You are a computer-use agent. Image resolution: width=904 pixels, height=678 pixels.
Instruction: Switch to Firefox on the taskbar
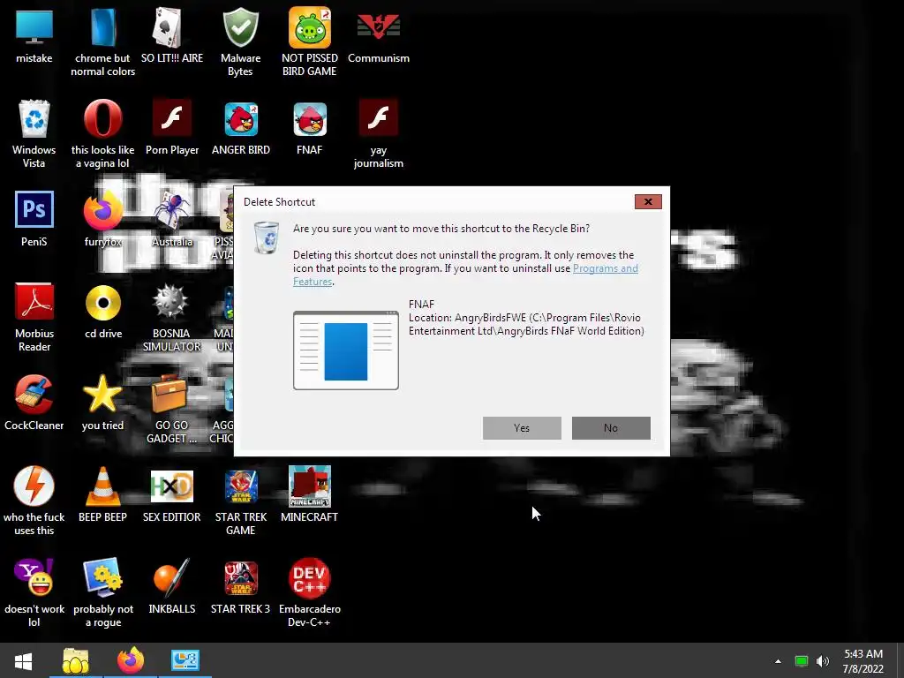tap(131, 660)
